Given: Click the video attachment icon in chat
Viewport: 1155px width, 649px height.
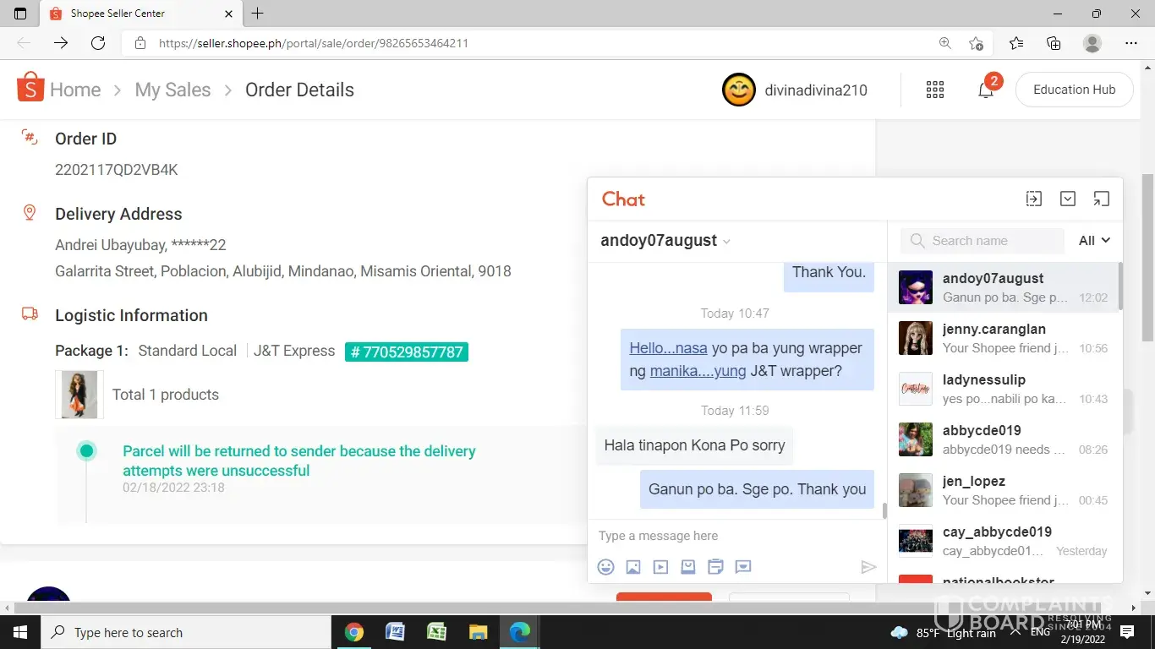Looking at the screenshot, I should point(660,567).
